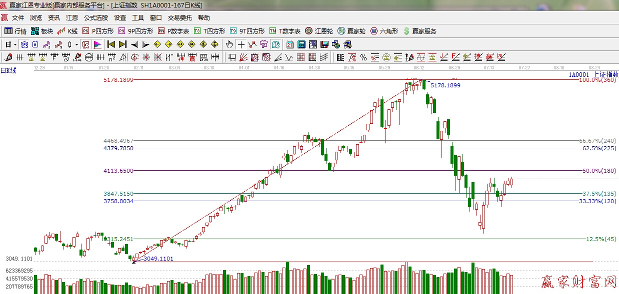Expand the candlestick chart type dropdown
The width and height of the screenshot is (619, 294).
click(76, 44)
